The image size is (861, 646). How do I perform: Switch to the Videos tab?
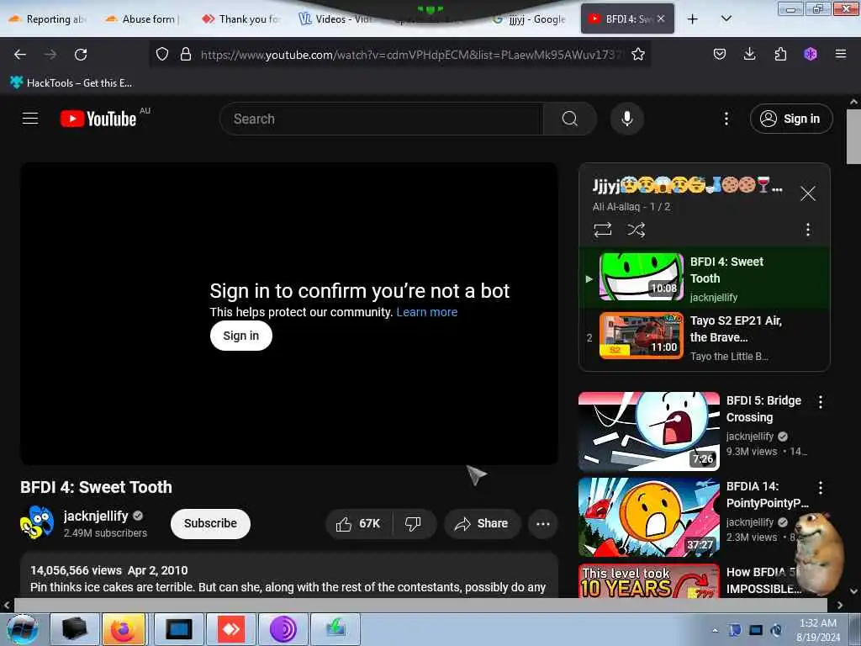tap(336, 19)
